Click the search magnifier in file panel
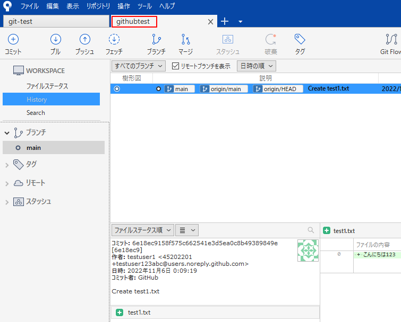The height and width of the screenshot is (322, 401). [x=311, y=230]
